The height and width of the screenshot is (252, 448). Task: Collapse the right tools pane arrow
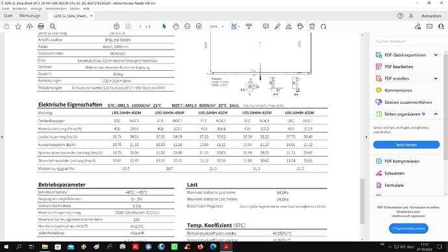pos(367,137)
